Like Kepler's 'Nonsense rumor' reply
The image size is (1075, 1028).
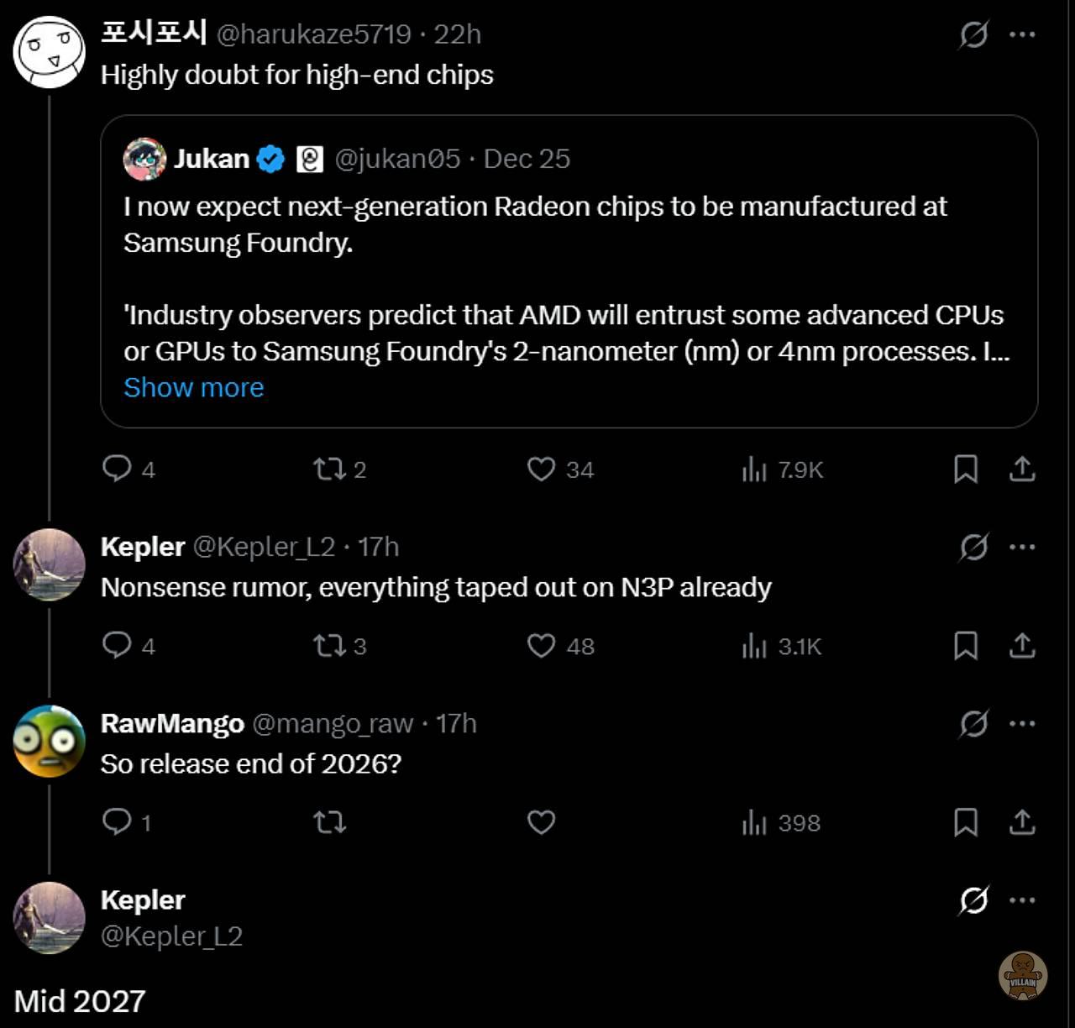541,645
